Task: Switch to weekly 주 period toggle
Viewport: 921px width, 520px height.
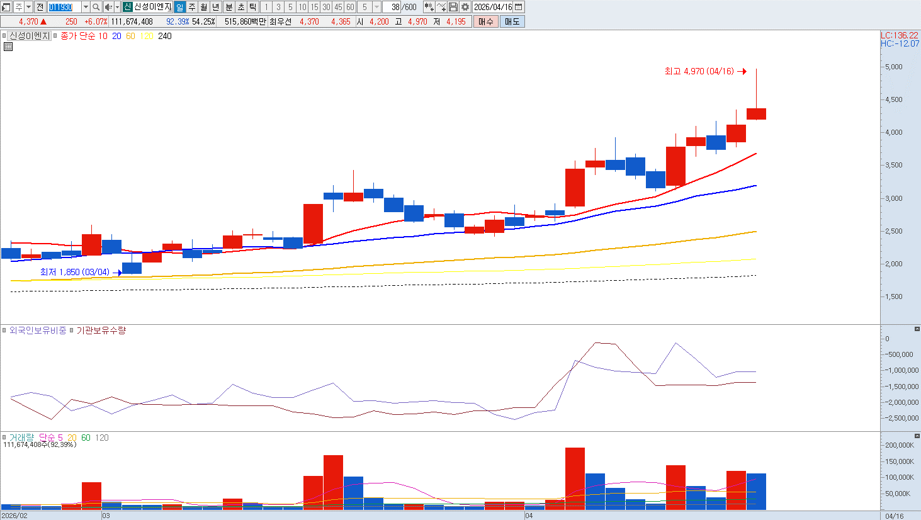Action: click(x=192, y=7)
